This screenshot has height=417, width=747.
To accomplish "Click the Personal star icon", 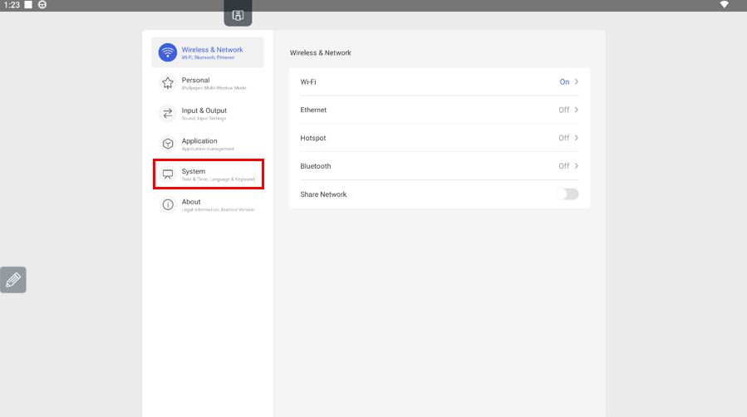I will point(168,83).
